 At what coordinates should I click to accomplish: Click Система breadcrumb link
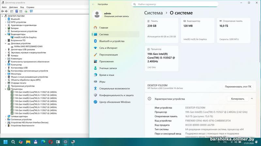pyautogui.click(x=153, y=13)
